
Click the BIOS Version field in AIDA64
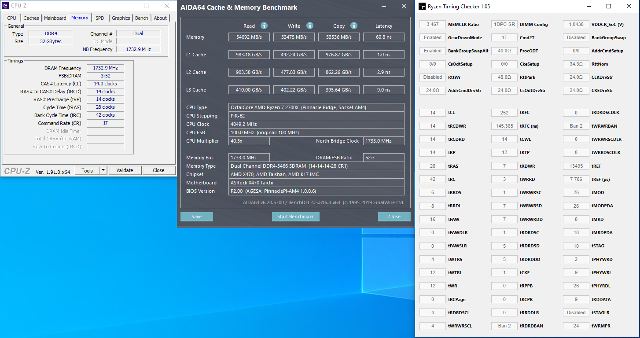click(317, 191)
